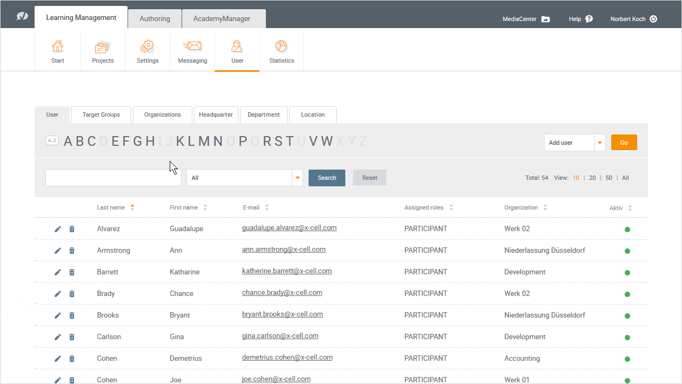Go to the Start home icon

click(x=58, y=47)
